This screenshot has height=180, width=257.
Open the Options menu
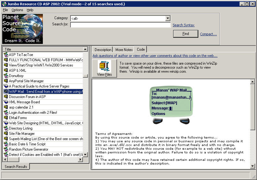click(x=17, y=10)
